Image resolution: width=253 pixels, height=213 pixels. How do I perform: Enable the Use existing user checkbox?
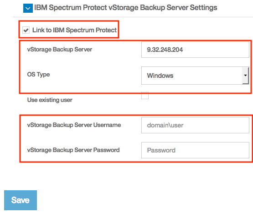pos(145,96)
